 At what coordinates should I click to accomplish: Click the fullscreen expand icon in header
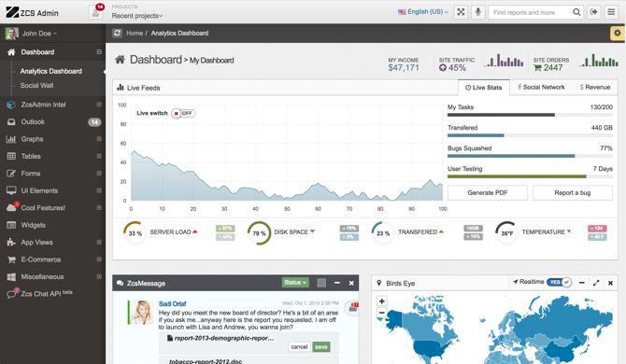(x=461, y=12)
